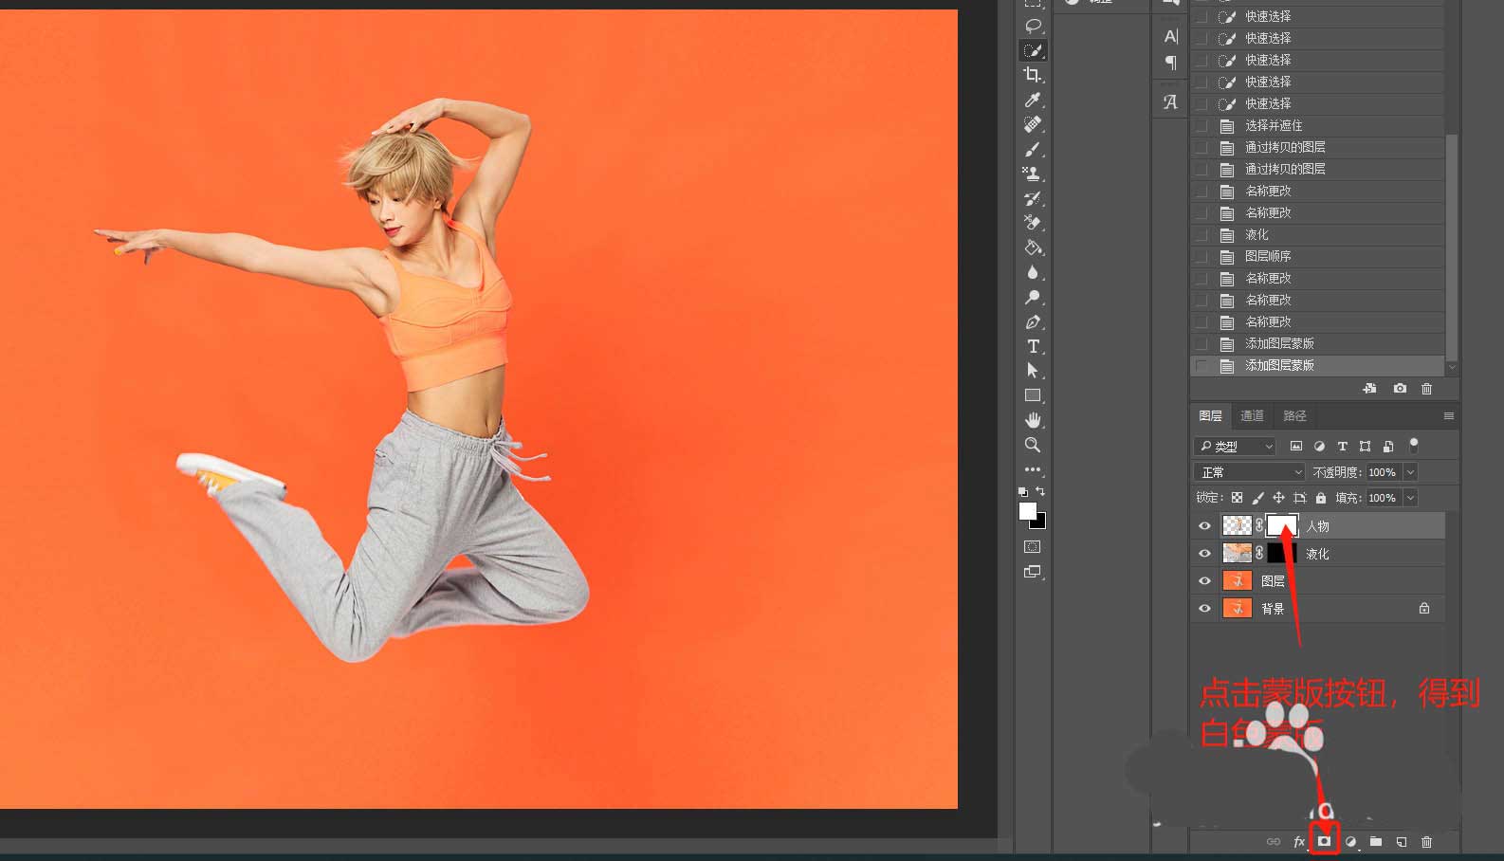Toggle Quick Mask mode icon
Screen dimensions: 1504x861
(x=1033, y=547)
